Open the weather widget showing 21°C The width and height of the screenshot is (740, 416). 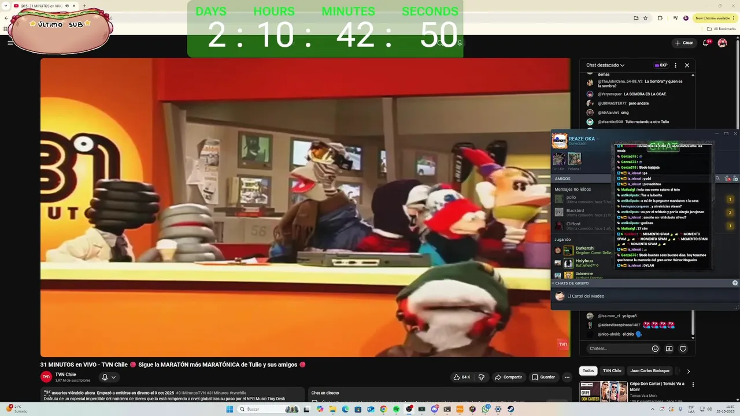click(17, 408)
